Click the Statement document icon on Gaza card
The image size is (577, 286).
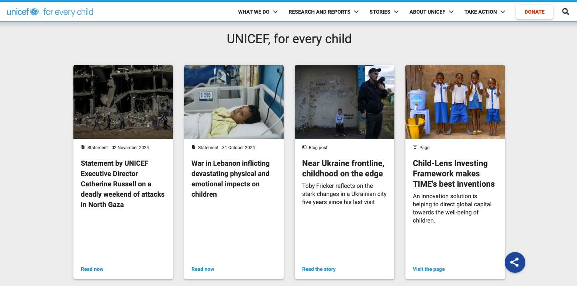coord(83,147)
